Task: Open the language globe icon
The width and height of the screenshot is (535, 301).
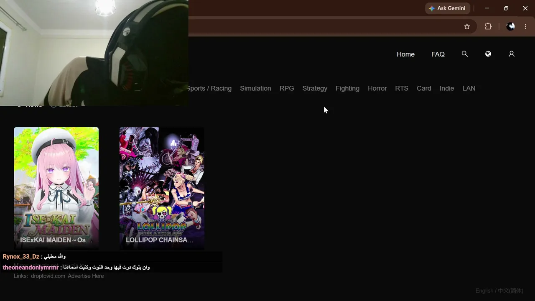Action: [488, 54]
